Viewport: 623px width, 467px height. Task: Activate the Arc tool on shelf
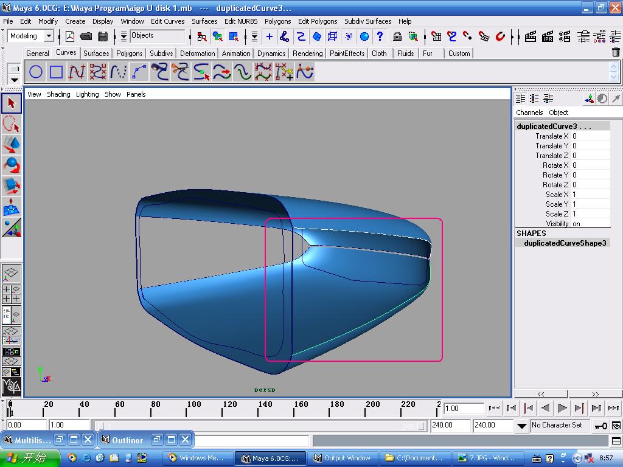[x=139, y=72]
